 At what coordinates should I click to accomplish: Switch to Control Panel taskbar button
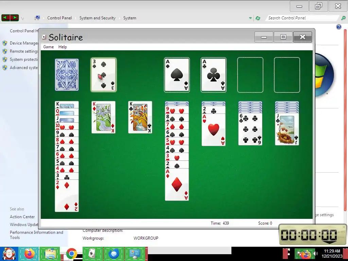tap(135, 254)
